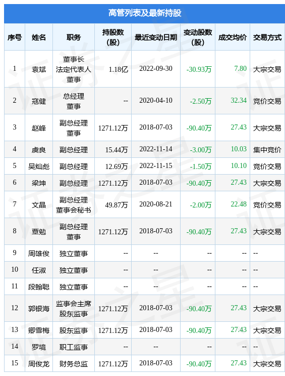This screenshot has height=376, width=285.
Task: Click holdings 49.87万 in 文晶's row
Action: [x=117, y=205]
